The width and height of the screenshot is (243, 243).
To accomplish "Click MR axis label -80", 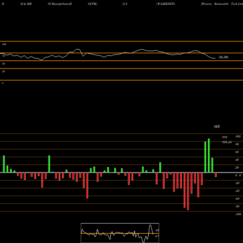I will click(x=237, y=207).
